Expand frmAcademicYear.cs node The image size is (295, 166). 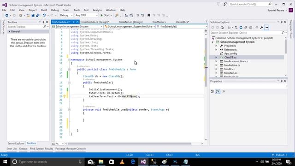coord(216,61)
